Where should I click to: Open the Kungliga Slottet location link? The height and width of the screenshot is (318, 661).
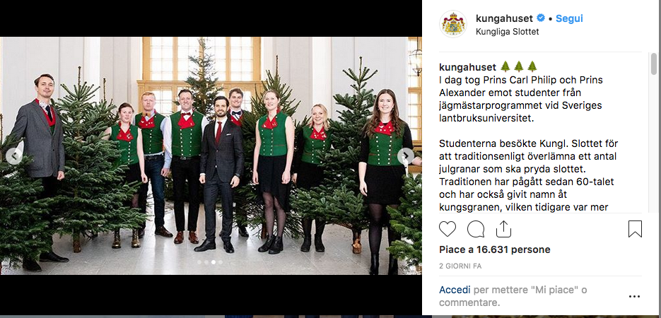[x=507, y=32]
